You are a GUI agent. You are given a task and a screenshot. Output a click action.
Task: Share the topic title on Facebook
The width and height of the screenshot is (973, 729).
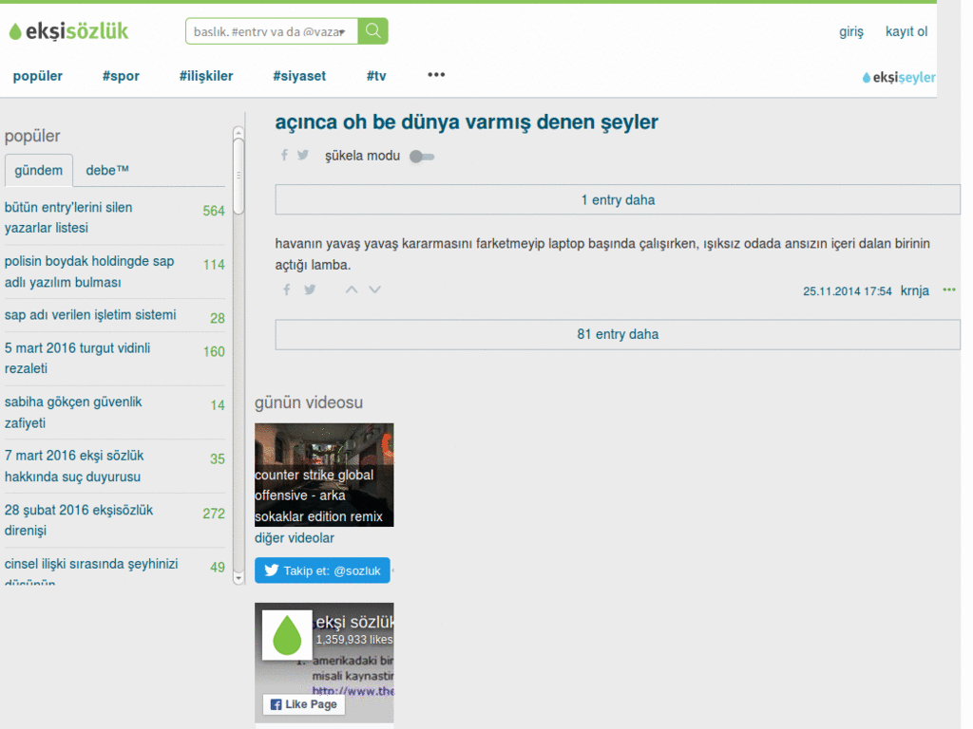pos(284,155)
